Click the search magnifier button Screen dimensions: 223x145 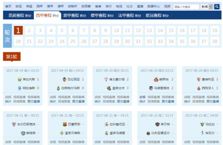pyautogui.click(x=217, y=7)
